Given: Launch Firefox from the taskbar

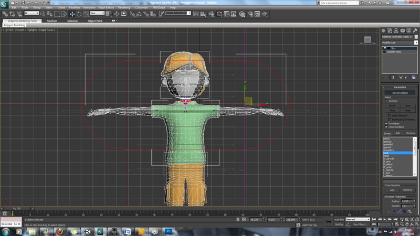Looking at the screenshot, I should click(x=59, y=231).
